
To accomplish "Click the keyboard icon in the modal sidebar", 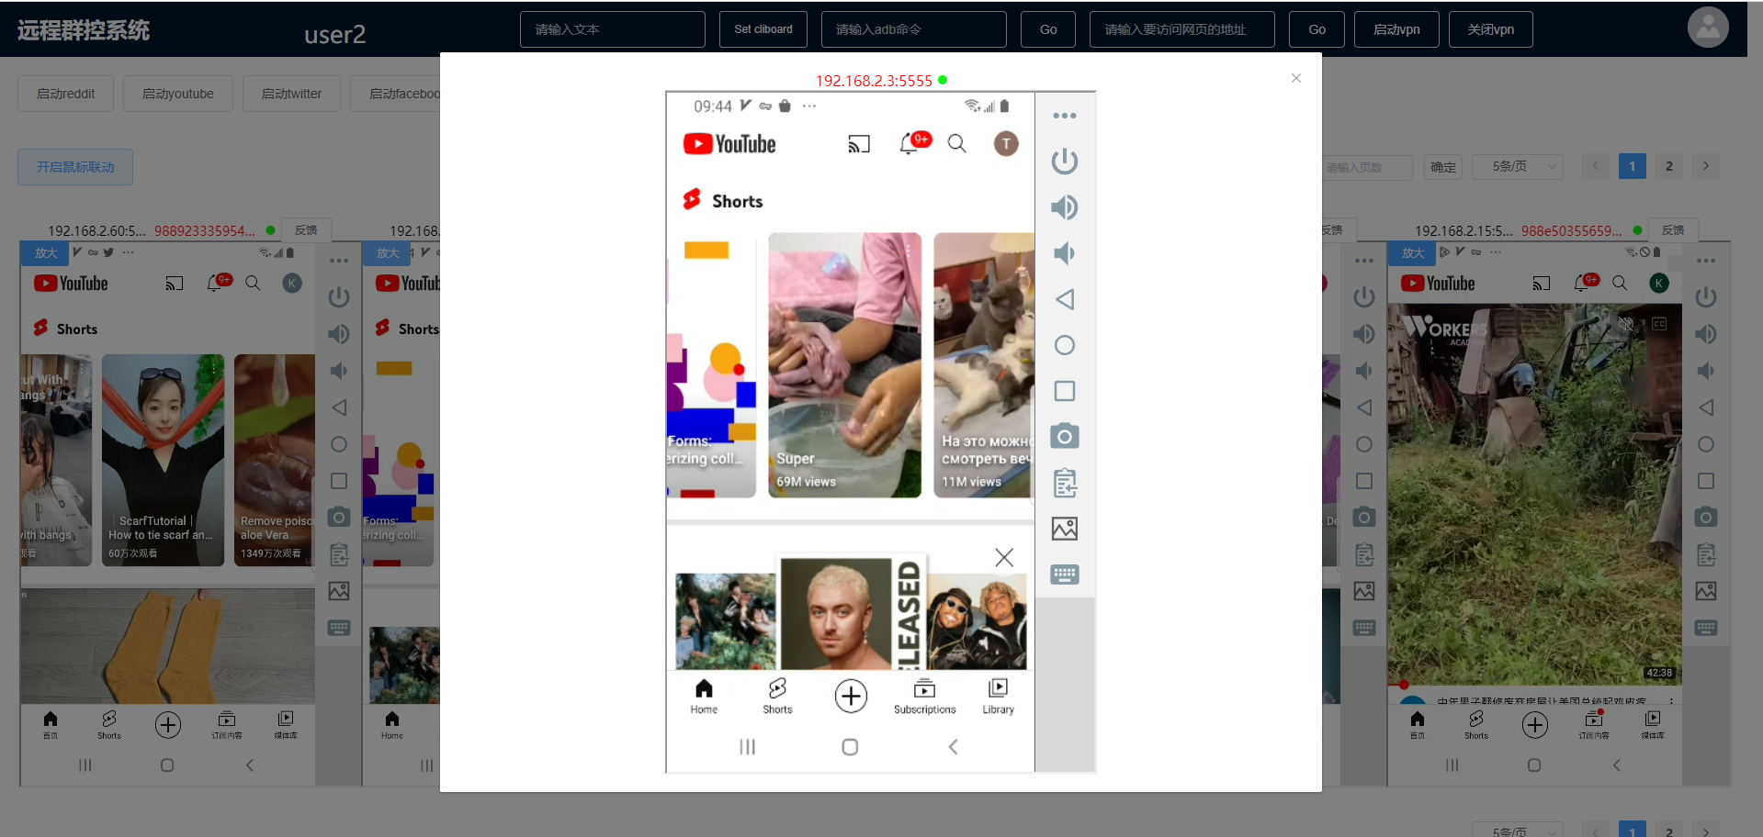I will tap(1064, 575).
